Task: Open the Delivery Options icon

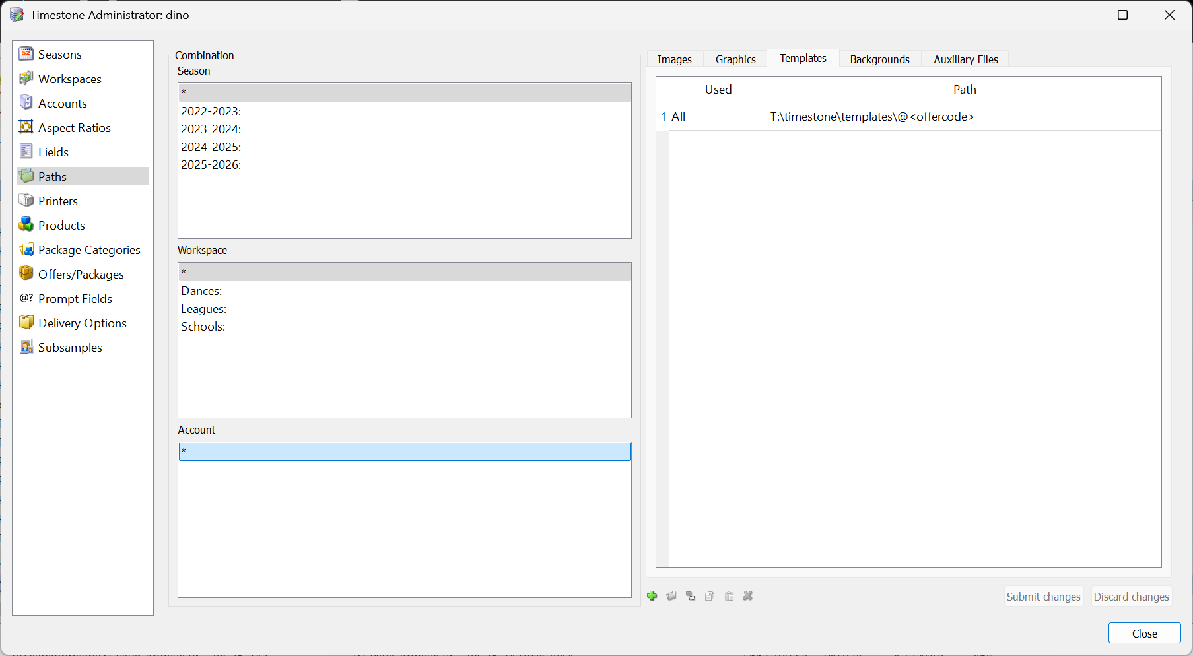Action: tap(26, 323)
